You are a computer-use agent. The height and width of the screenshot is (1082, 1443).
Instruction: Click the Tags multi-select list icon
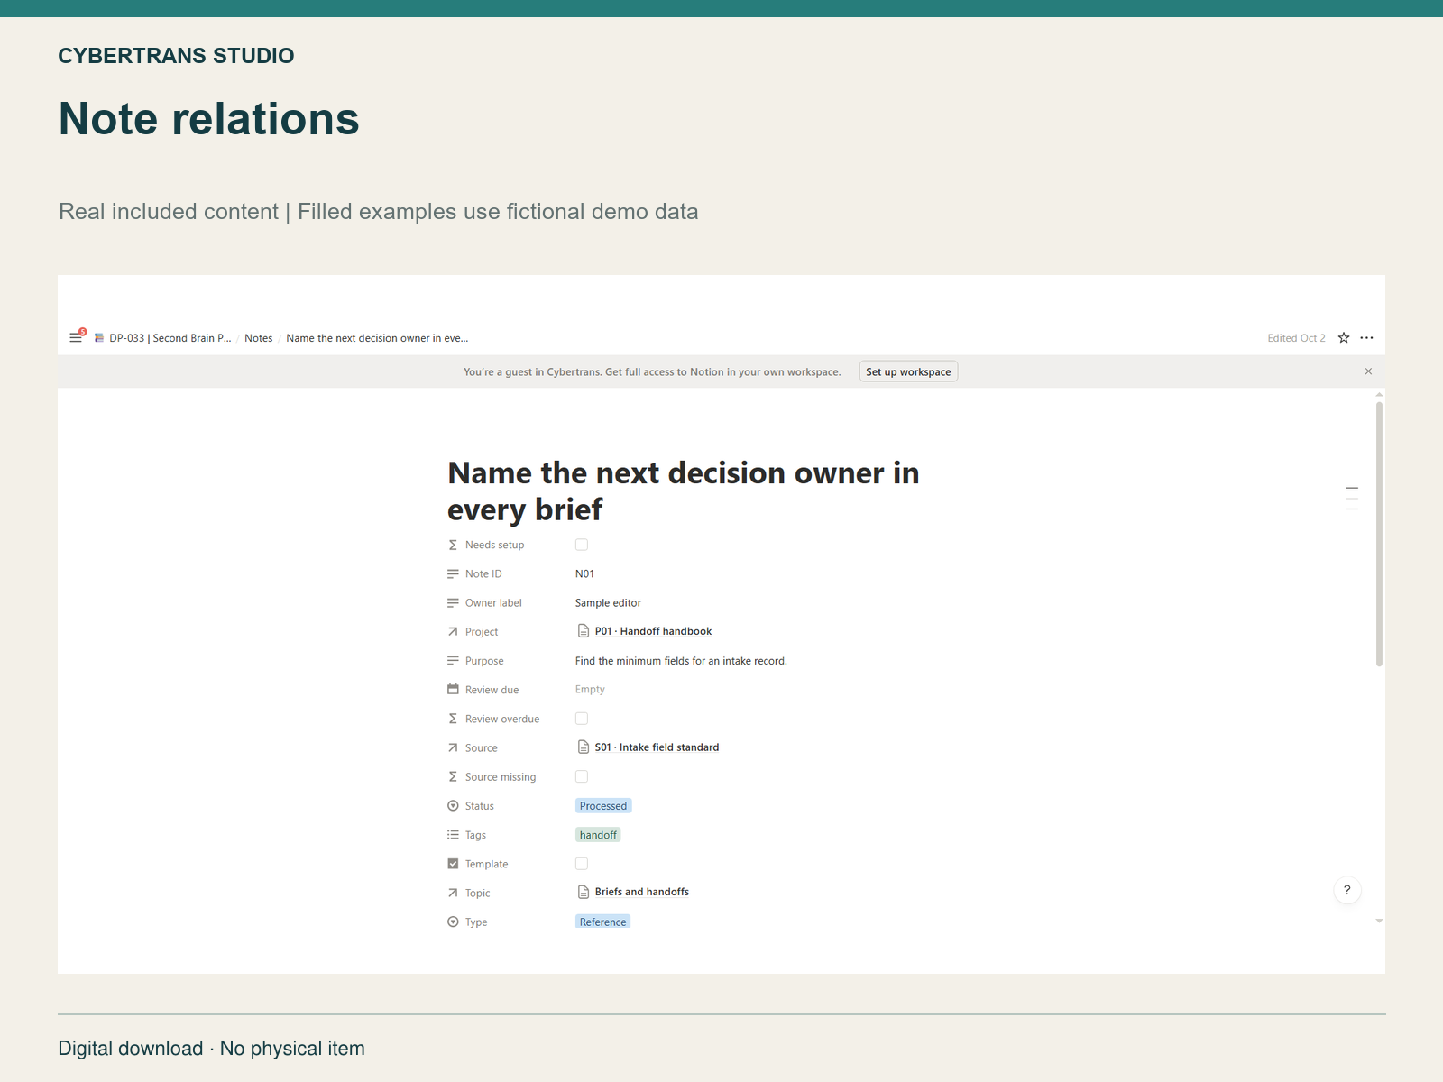pos(453,835)
